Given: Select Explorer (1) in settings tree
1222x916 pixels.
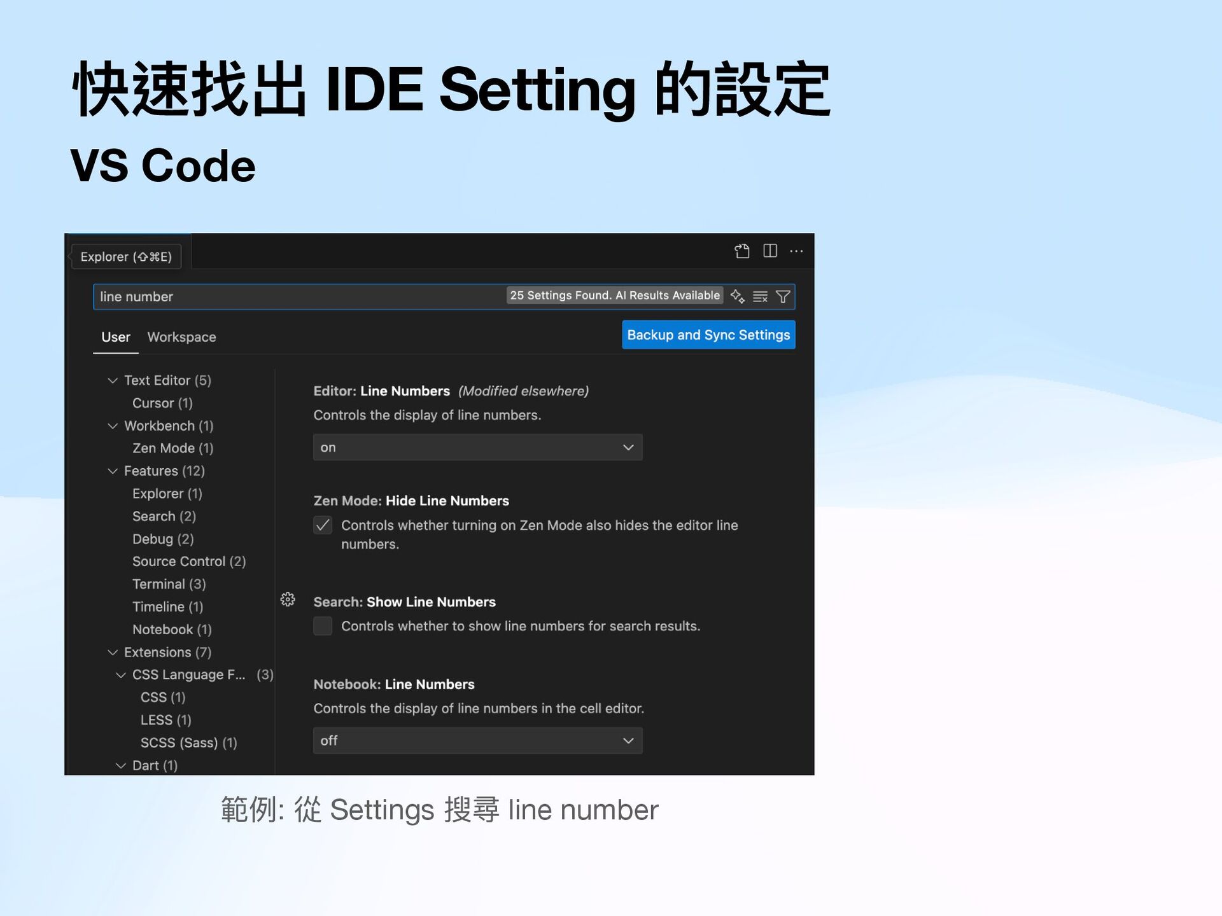Looking at the screenshot, I should [167, 494].
